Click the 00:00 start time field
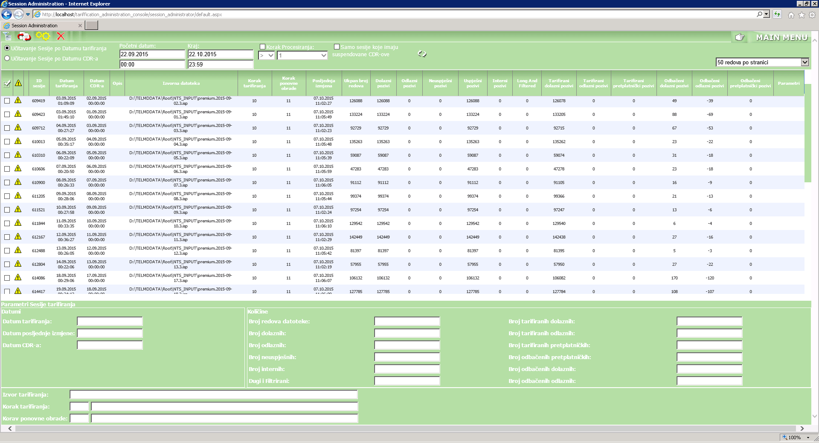This screenshot has width=819, height=443. [152, 64]
